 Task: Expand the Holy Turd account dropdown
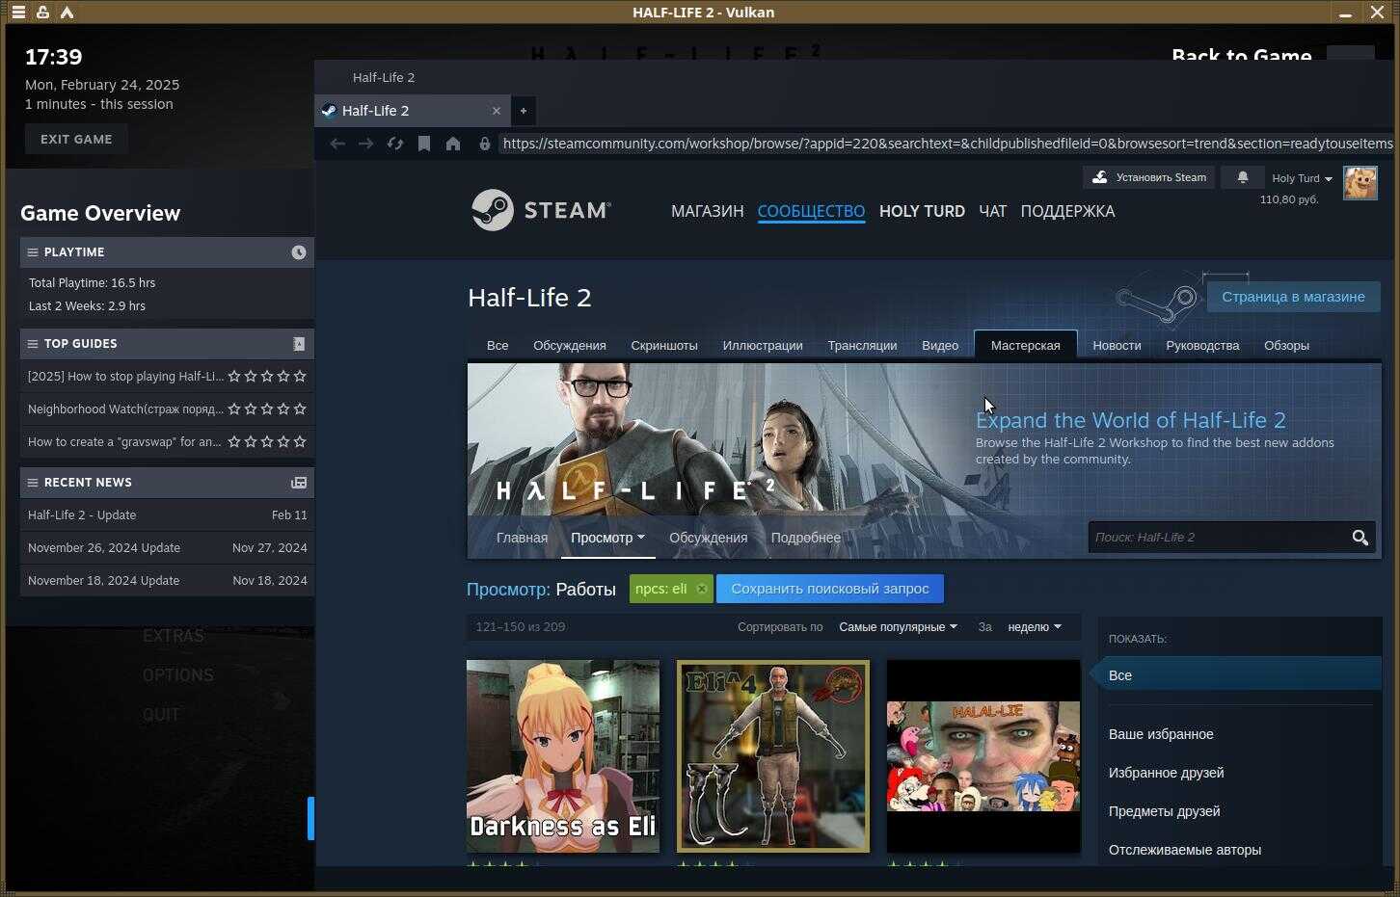(1302, 178)
